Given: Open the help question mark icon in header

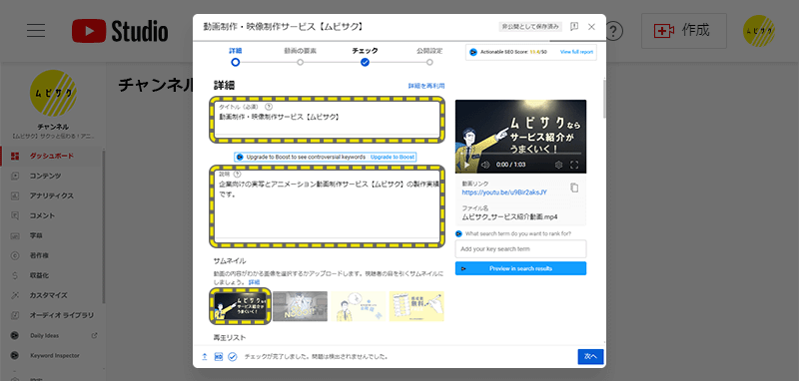Looking at the screenshot, I should [x=614, y=31].
